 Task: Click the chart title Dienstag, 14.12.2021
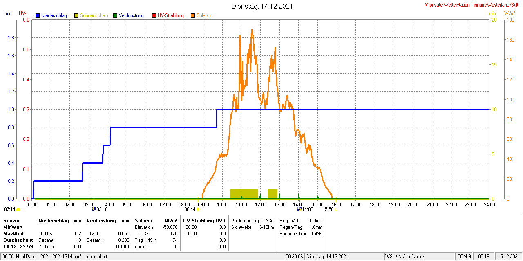click(x=262, y=6)
